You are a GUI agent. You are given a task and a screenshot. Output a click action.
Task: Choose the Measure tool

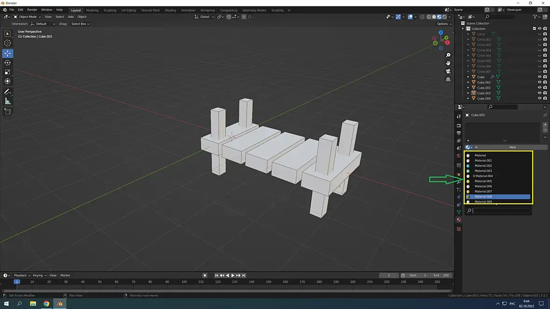coord(7,101)
